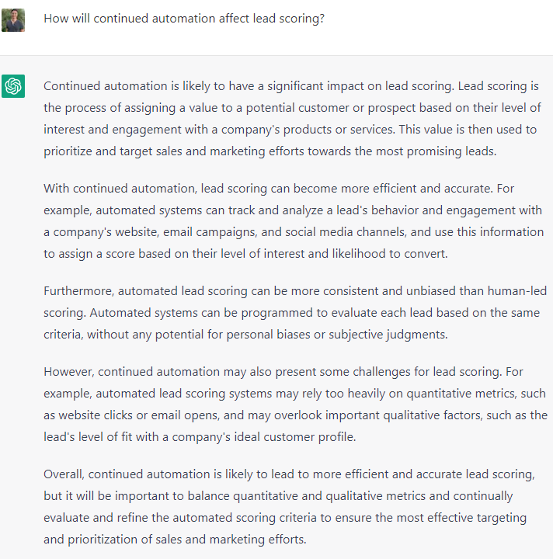Image resolution: width=553 pixels, height=559 pixels.
Task: Click the green ChatGPT logo icon
Action: 13,85
